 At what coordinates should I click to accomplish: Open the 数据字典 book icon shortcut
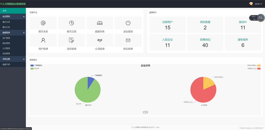(x=100, y=23)
